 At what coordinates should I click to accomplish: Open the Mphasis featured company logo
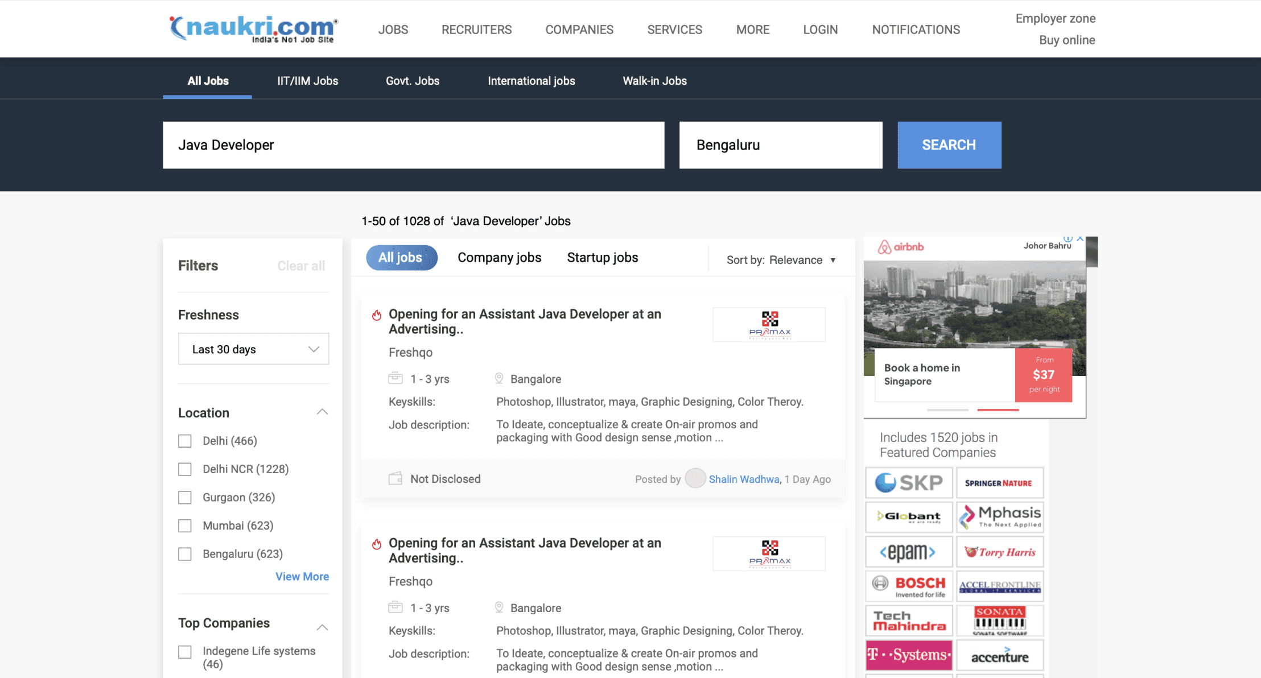click(1000, 516)
